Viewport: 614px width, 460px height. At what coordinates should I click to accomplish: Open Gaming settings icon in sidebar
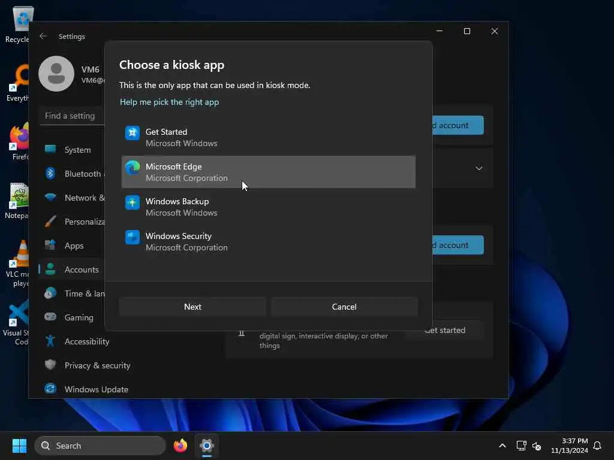50,317
